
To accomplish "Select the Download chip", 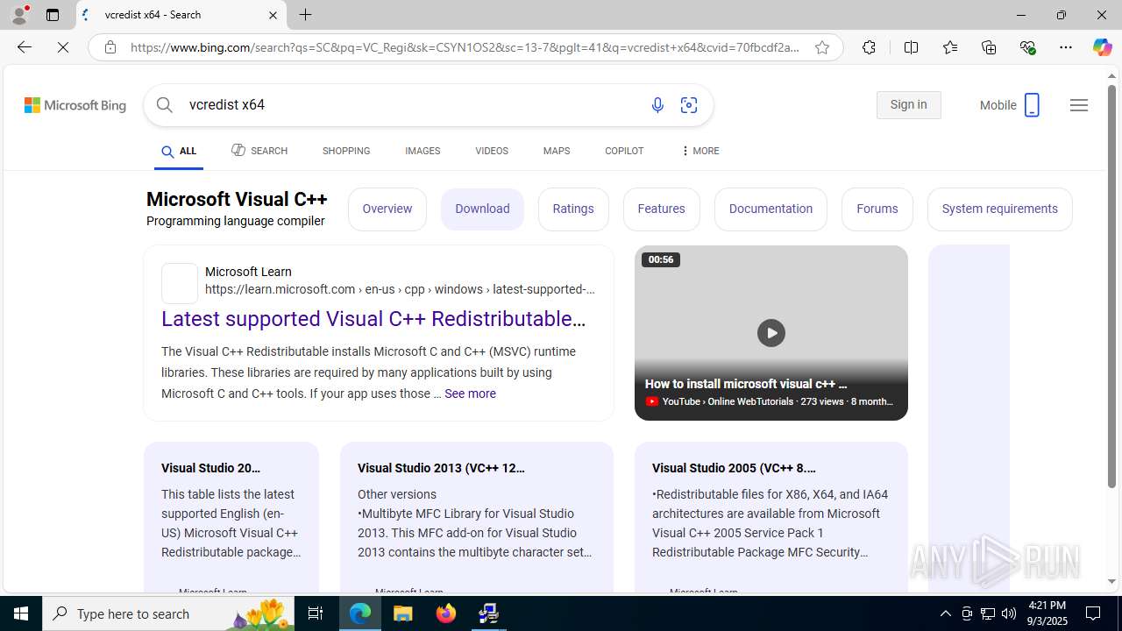I will [x=482, y=209].
